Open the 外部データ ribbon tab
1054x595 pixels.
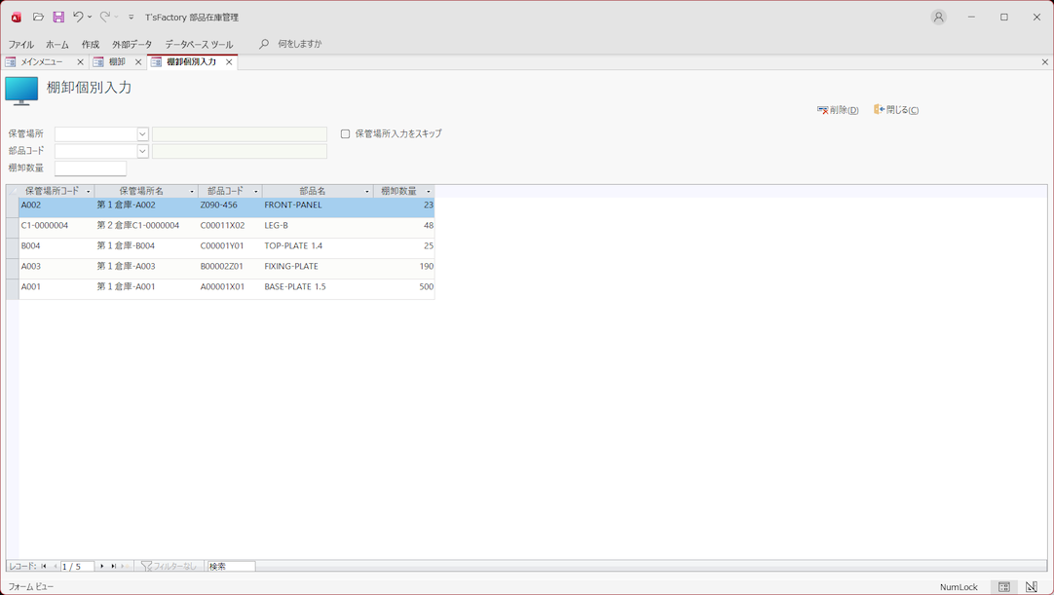132,44
